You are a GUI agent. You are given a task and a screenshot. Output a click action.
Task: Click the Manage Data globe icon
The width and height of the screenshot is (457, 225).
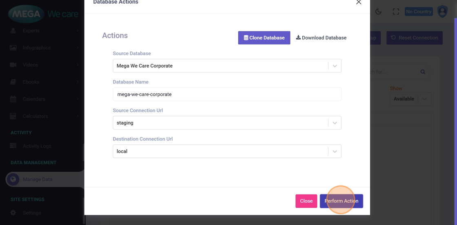click(x=13, y=179)
